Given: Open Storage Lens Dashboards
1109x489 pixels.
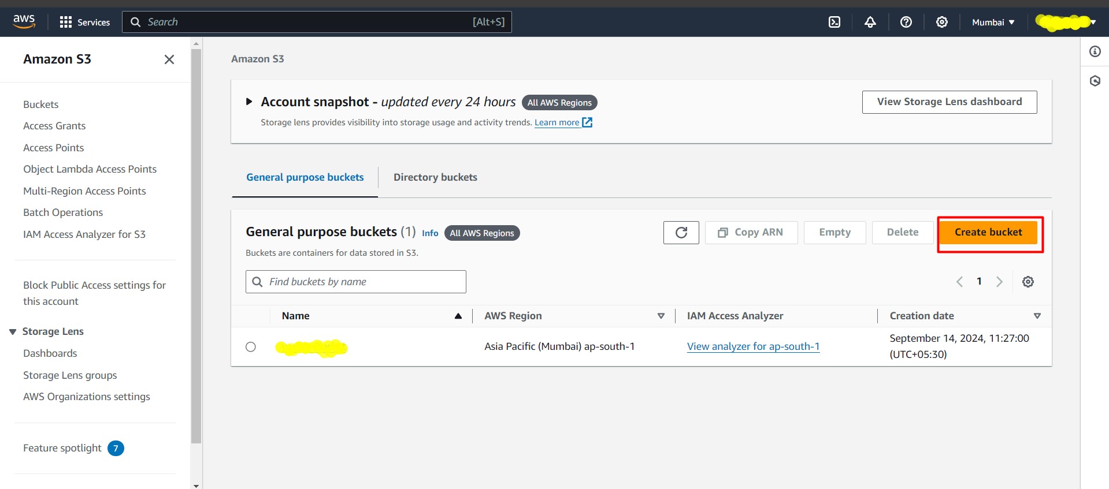Looking at the screenshot, I should [x=50, y=353].
